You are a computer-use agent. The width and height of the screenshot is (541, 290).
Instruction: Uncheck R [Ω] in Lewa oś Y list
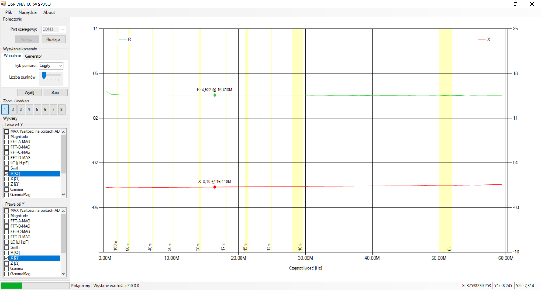pos(6,174)
